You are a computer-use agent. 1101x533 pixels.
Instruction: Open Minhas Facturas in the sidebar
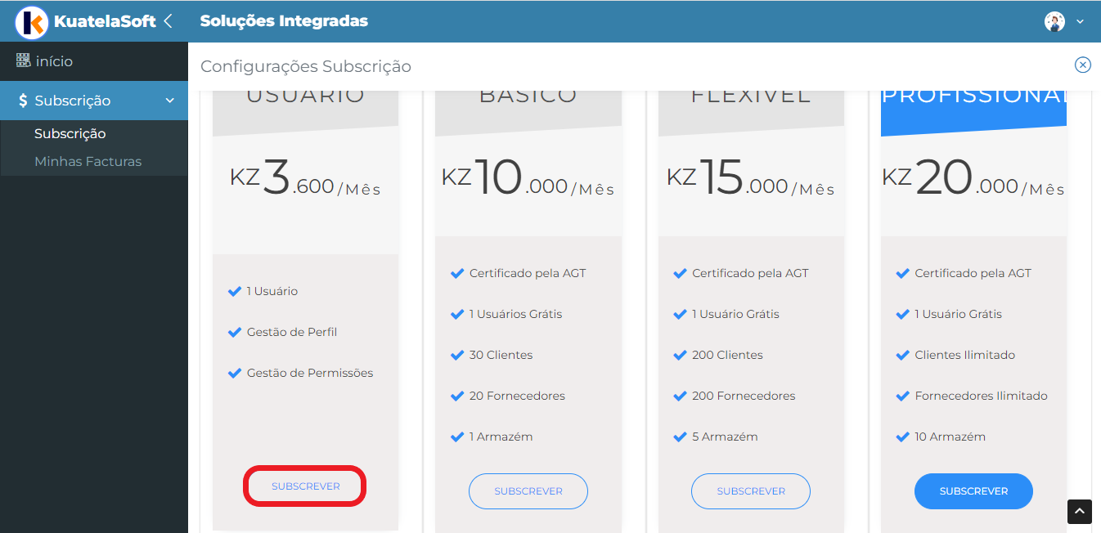(x=88, y=161)
